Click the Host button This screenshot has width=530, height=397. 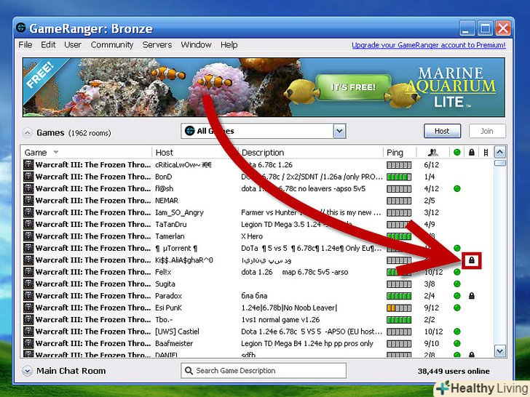click(442, 131)
